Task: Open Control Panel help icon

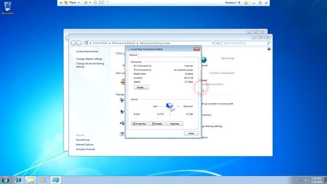Action: point(269,49)
